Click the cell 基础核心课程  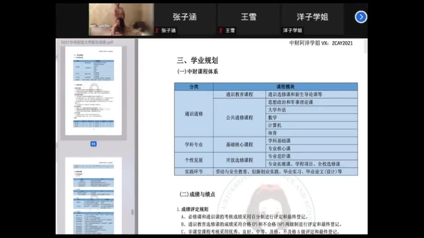tap(240, 144)
